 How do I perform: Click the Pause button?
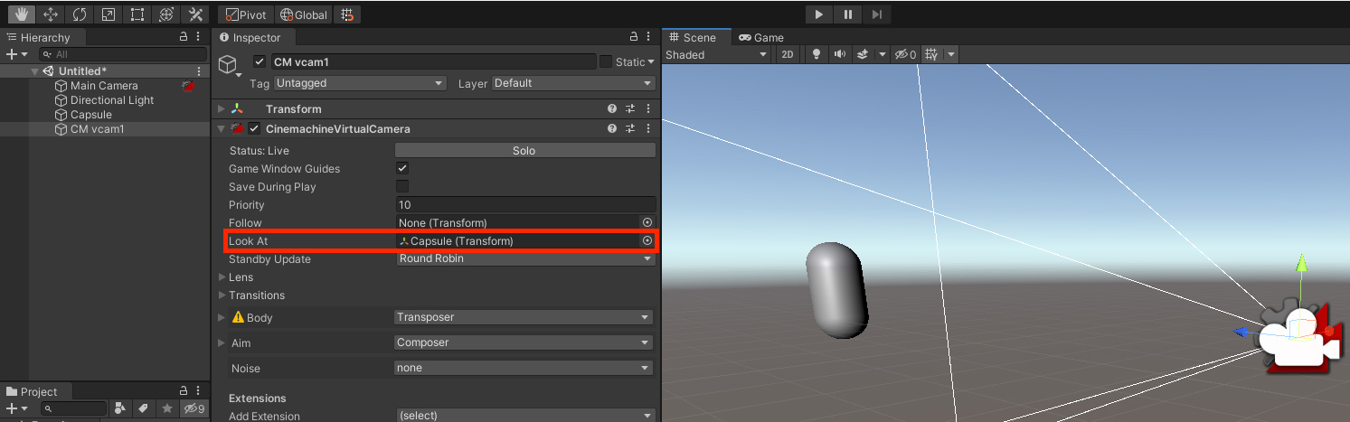847,14
